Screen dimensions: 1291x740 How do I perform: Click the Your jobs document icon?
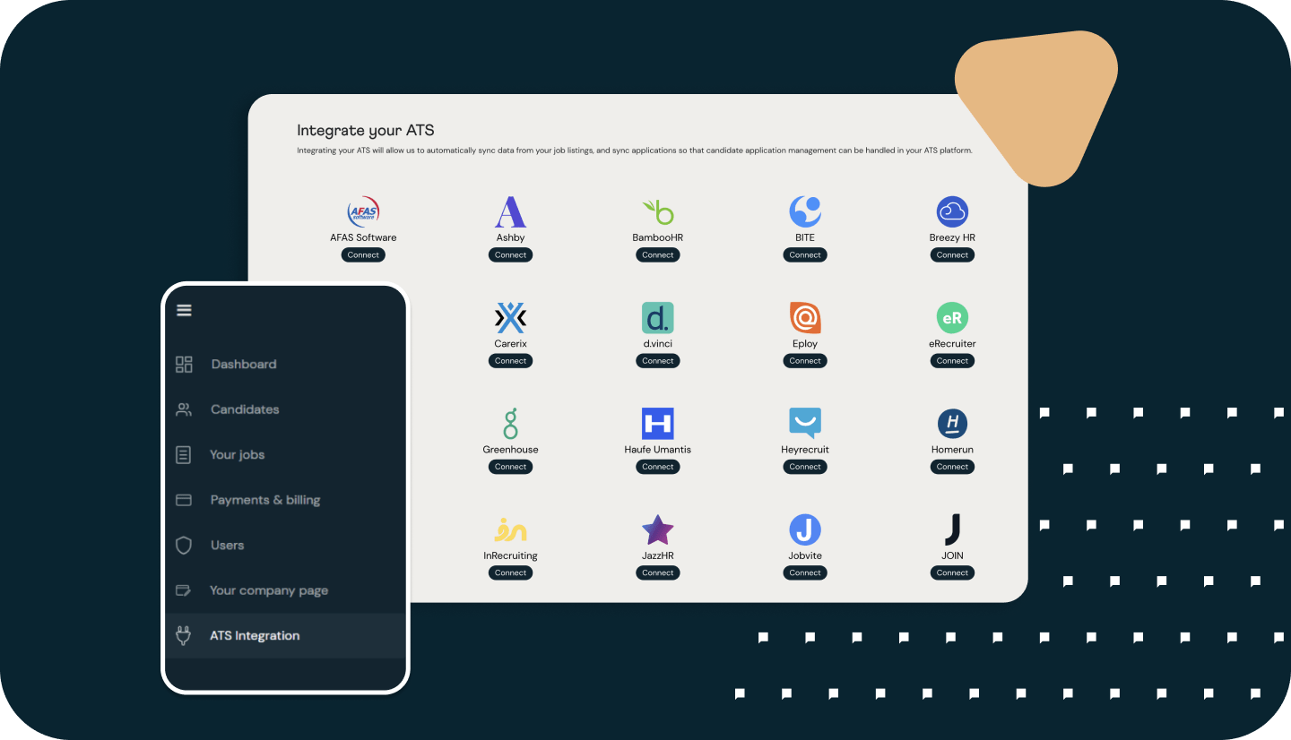click(184, 454)
